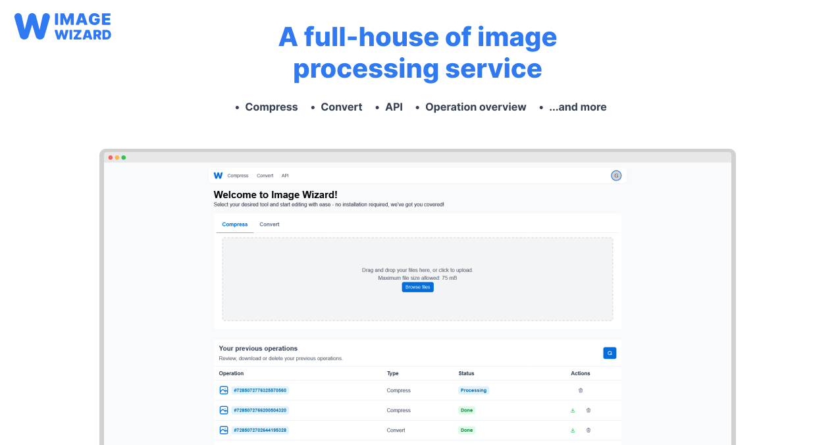Click image icon of operation #7285072766200504320
Image resolution: width=836 pixels, height=445 pixels.
click(x=224, y=410)
